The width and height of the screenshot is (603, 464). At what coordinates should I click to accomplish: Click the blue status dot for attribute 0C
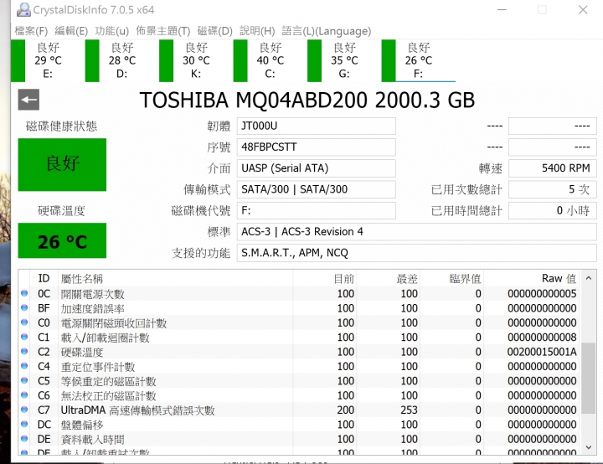tap(24, 293)
